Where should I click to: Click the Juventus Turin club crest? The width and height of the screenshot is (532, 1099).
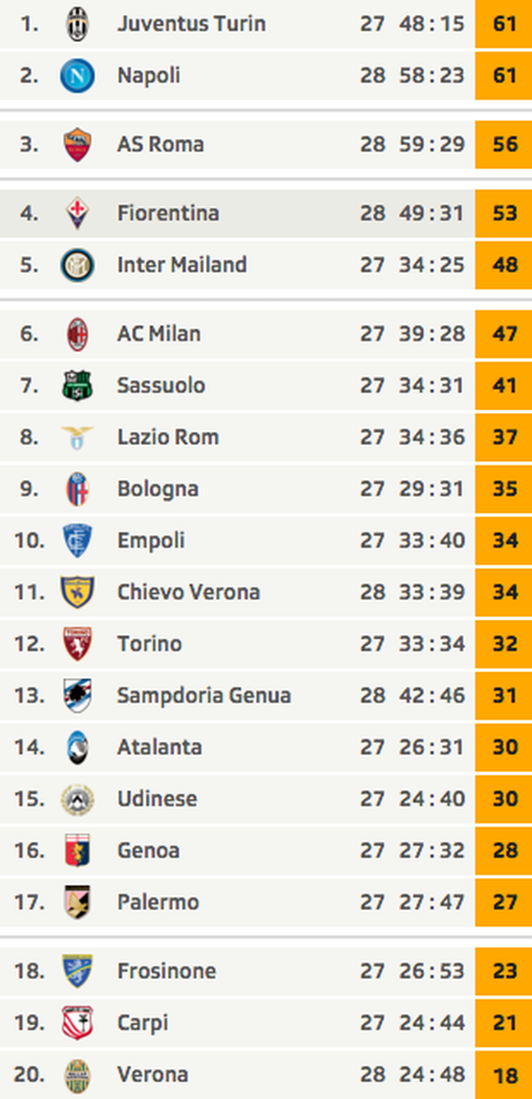click(77, 24)
